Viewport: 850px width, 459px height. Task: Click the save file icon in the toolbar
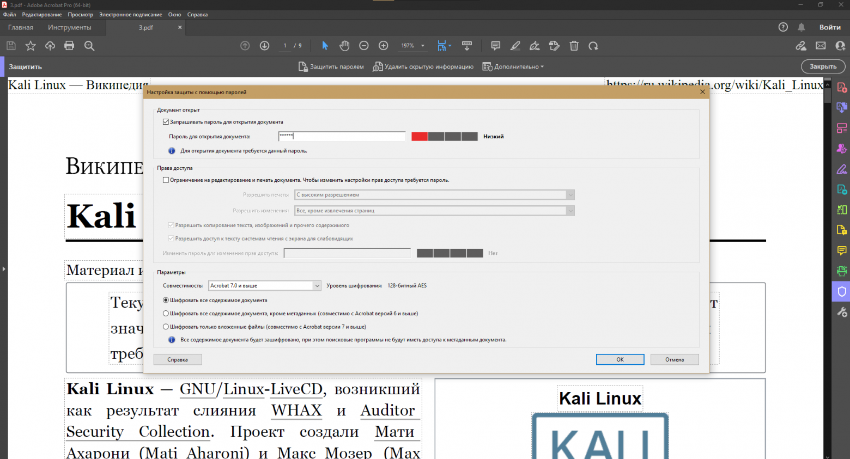click(x=11, y=46)
